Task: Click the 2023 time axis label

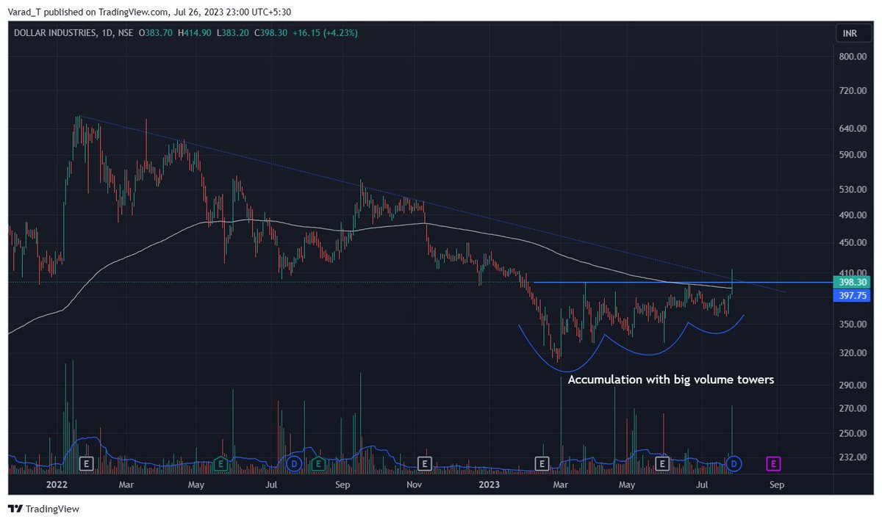Action: (x=489, y=485)
